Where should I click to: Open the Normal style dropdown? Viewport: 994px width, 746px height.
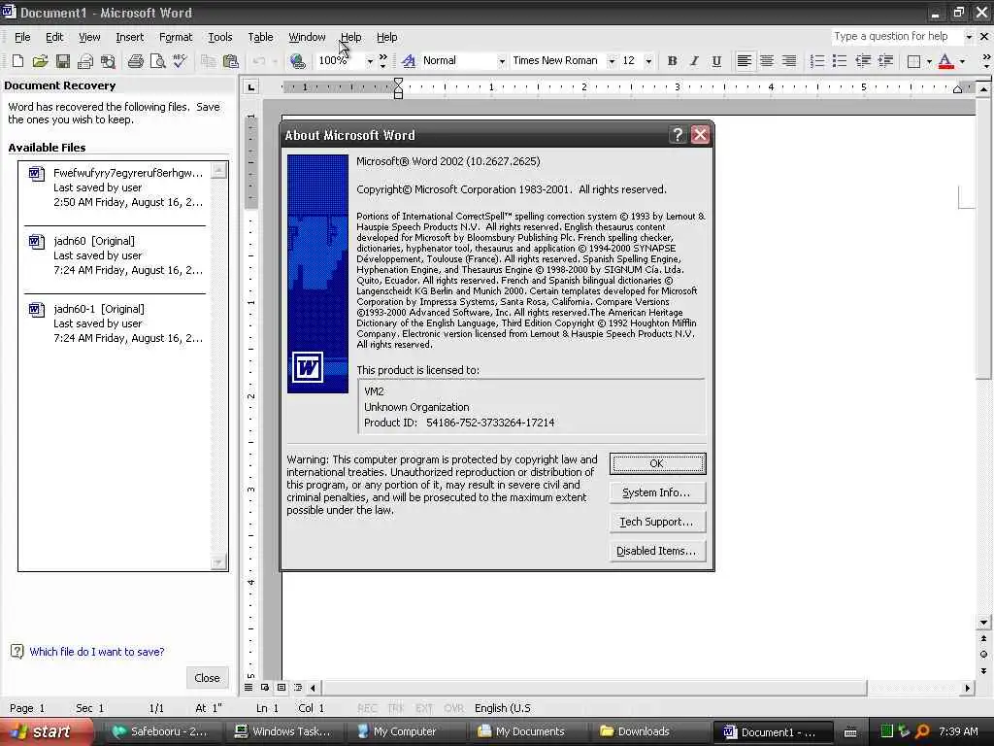pos(502,61)
